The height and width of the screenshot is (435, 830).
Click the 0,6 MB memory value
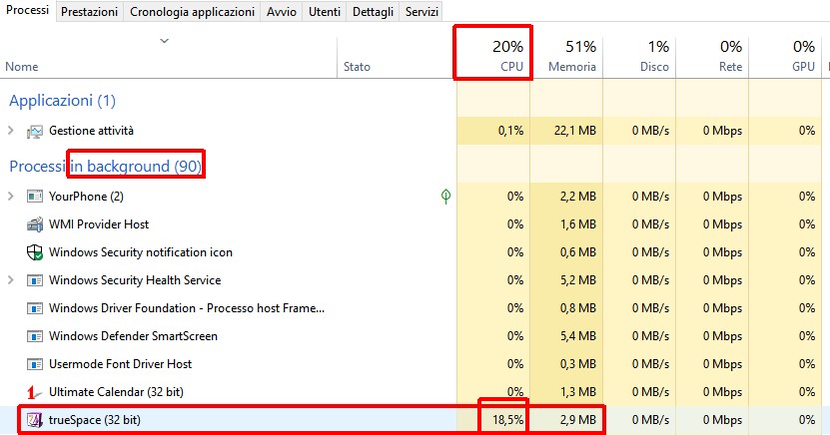pos(578,252)
